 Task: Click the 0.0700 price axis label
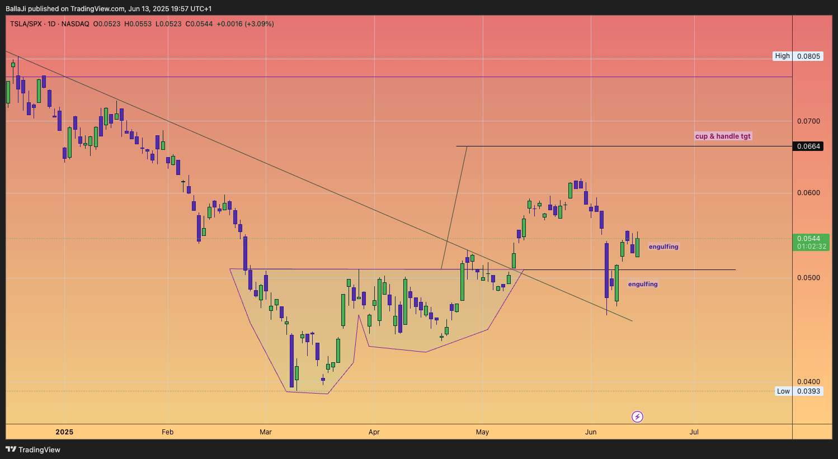point(808,121)
